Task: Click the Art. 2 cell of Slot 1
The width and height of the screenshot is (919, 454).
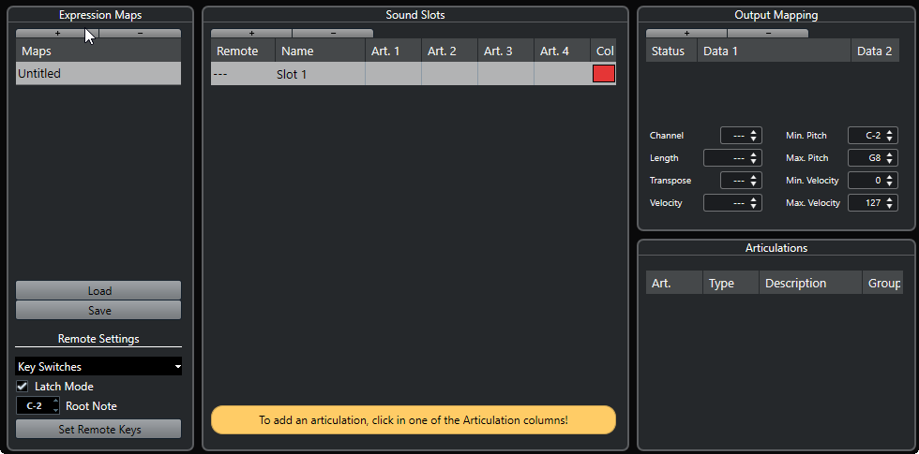Action: [x=449, y=74]
